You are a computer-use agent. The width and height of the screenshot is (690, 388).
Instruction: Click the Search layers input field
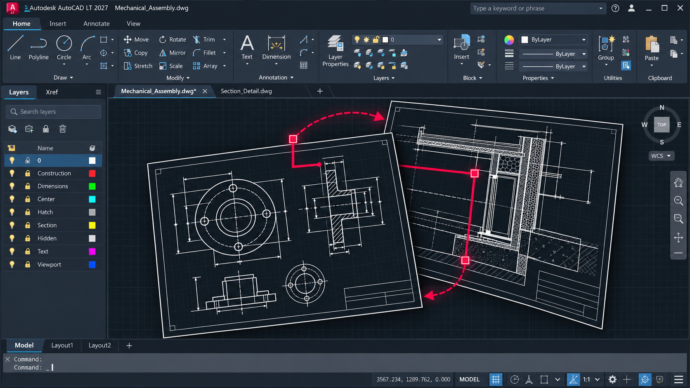(x=53, y=112)
